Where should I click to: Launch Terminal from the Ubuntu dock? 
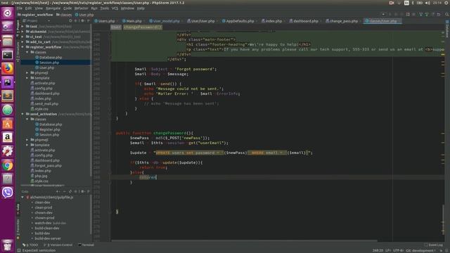tap(8, 55)
